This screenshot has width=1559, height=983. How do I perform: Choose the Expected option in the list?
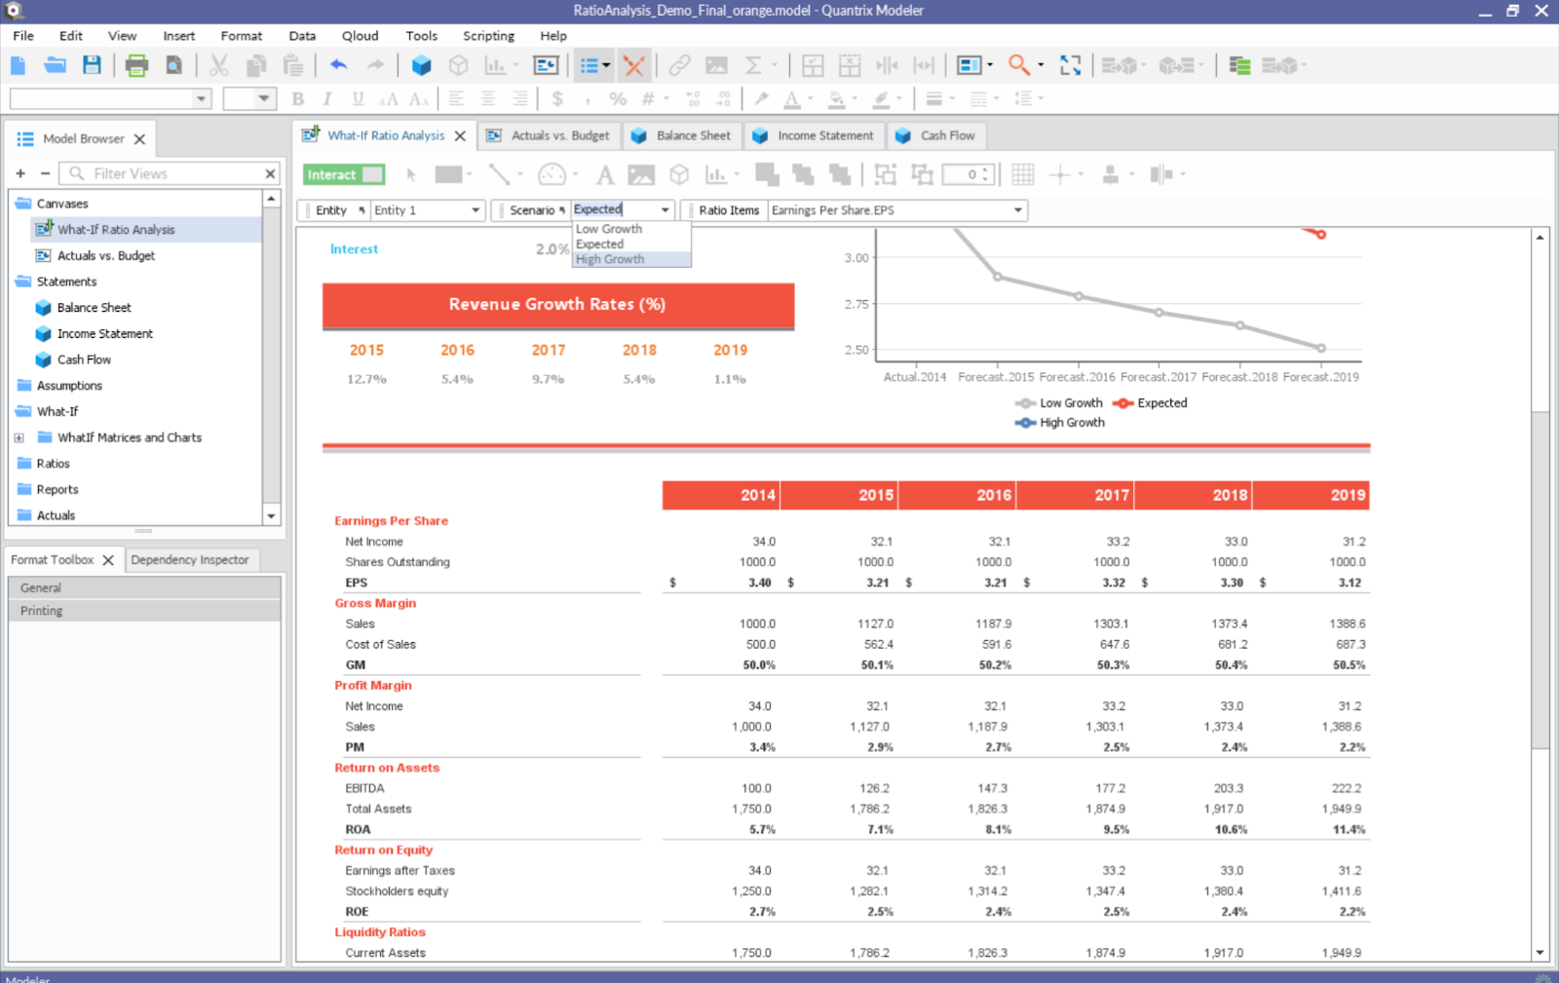600,245
